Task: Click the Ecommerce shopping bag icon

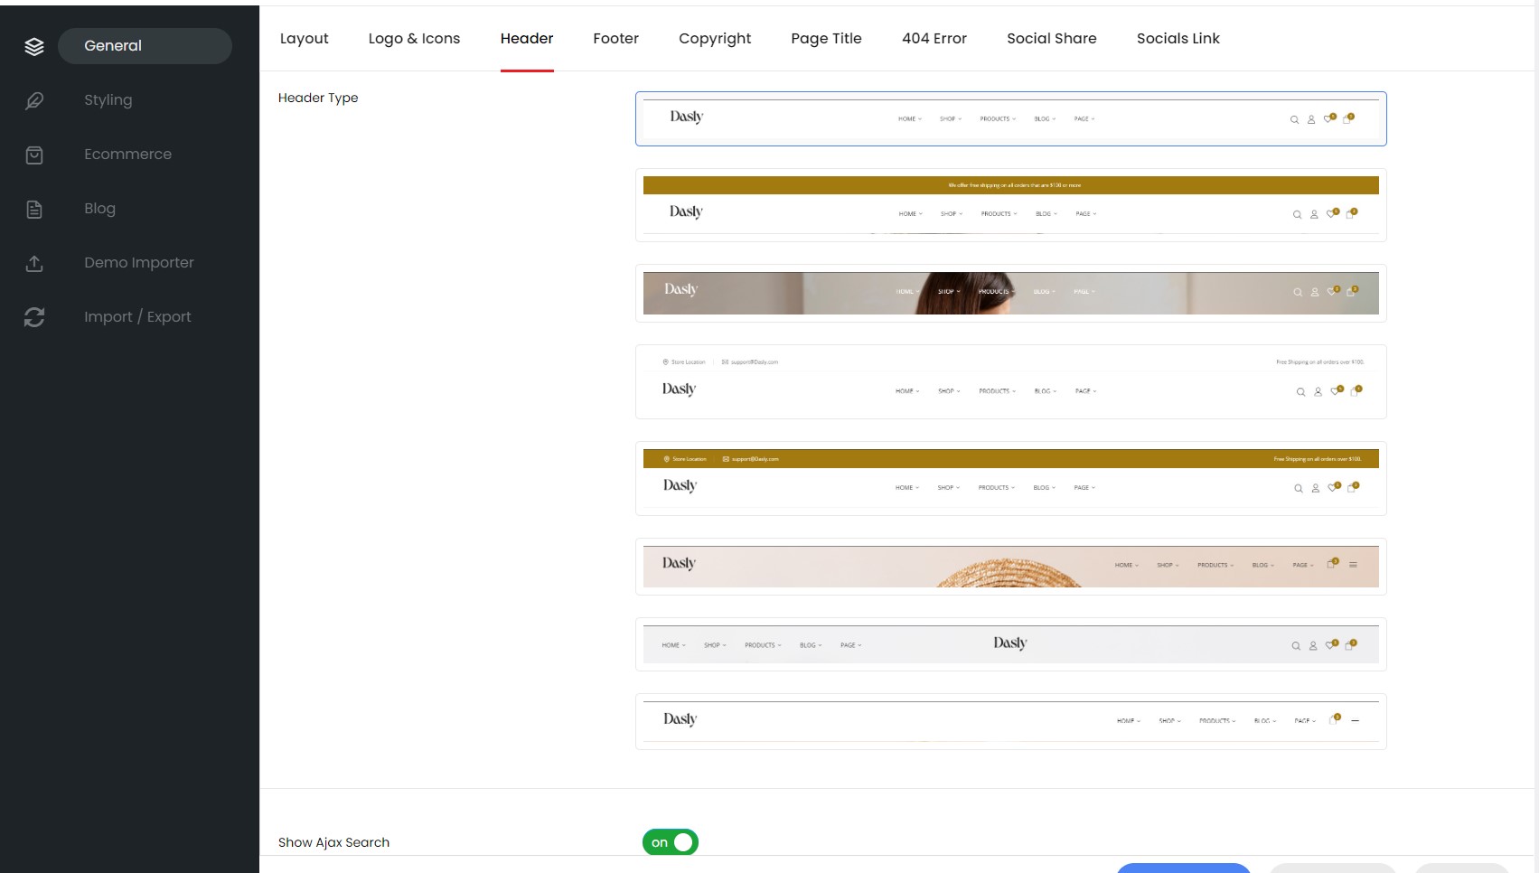Action: point(34,155)
